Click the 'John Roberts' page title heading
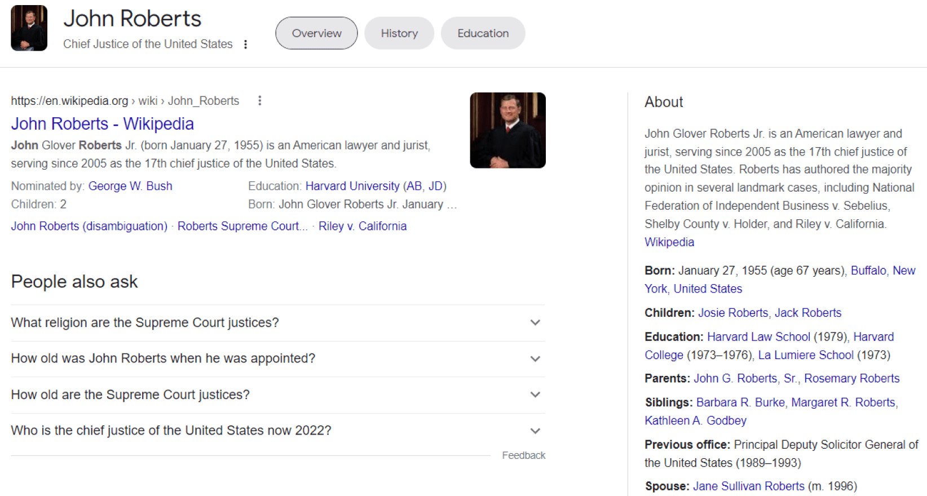Image resolution: width=927 pixels, height=496 pixels. click(x=133, y=19)
